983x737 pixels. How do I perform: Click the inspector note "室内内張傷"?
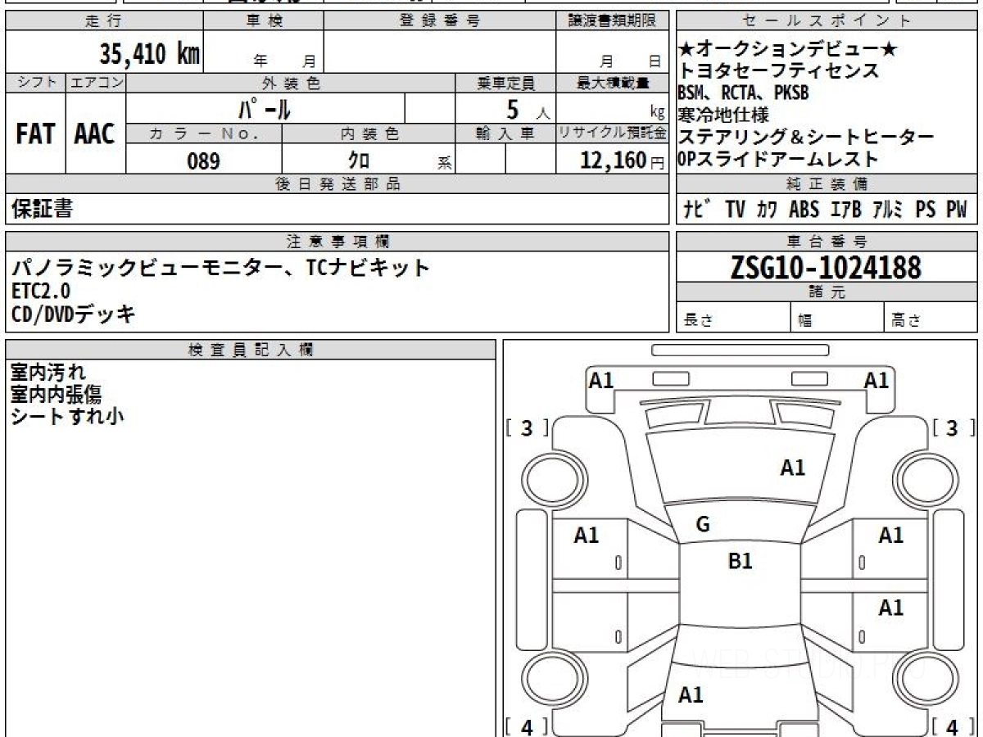(56, 395)
